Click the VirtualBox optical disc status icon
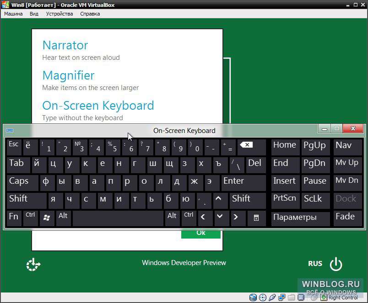Screen dimensions: 368x303 (x=263, y=298)
